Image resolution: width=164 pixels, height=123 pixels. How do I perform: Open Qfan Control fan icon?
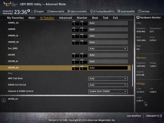69,11
